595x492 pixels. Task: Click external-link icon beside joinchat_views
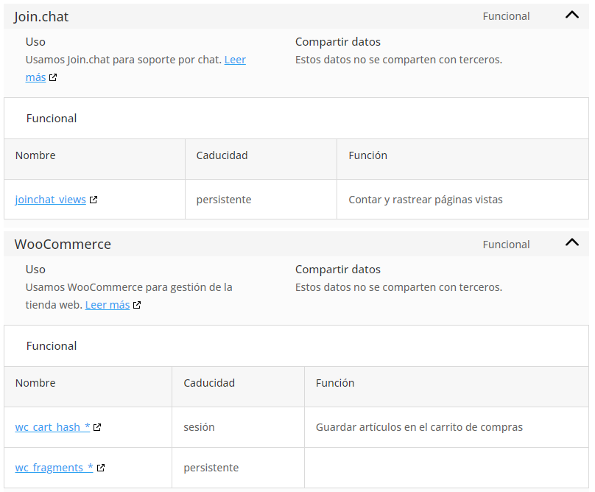(94, 200)
